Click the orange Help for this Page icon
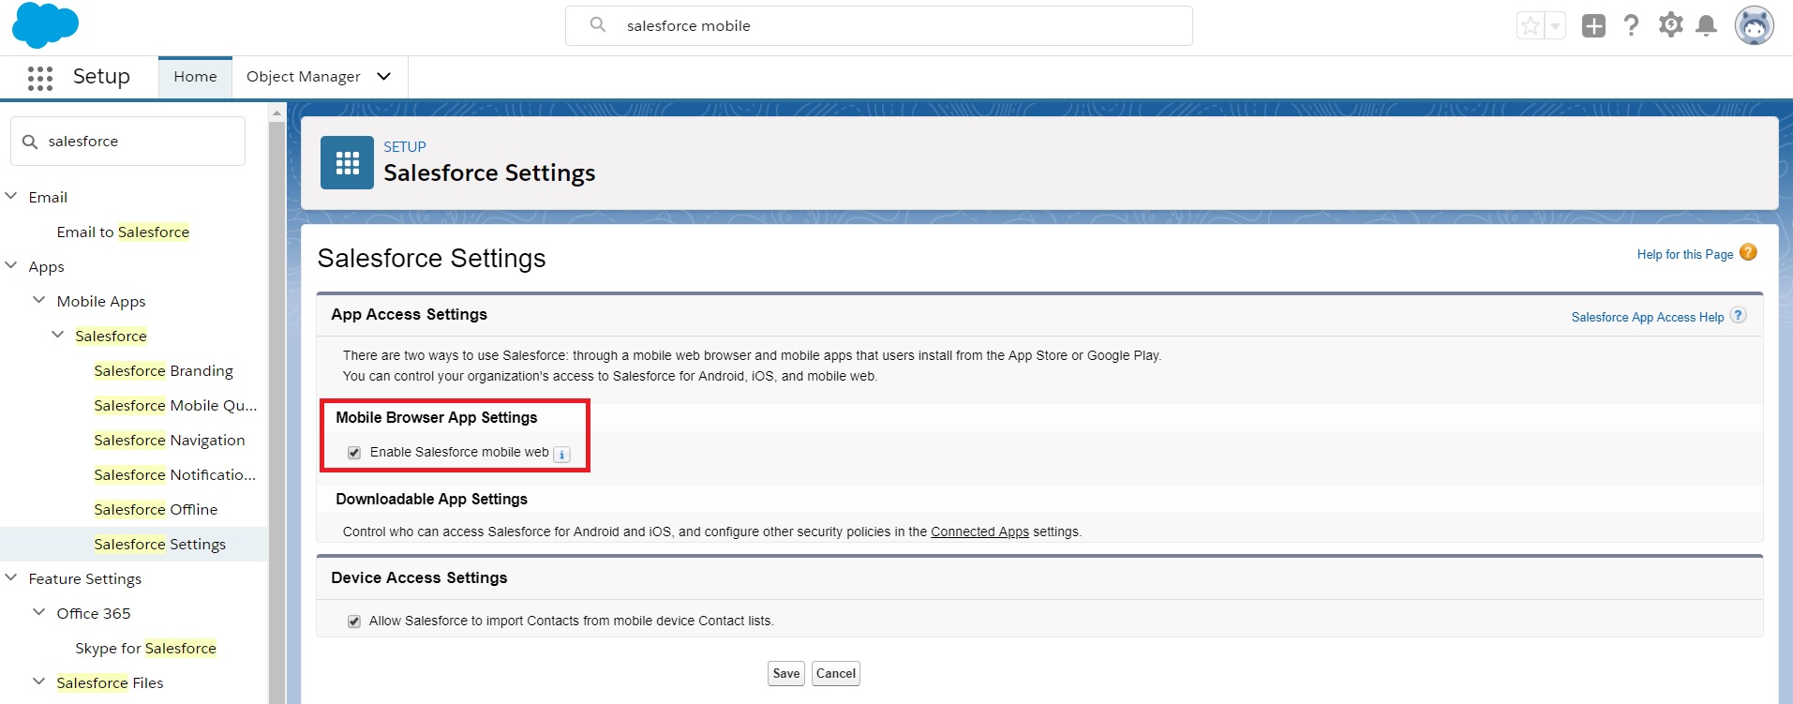 click(1748, 252)
